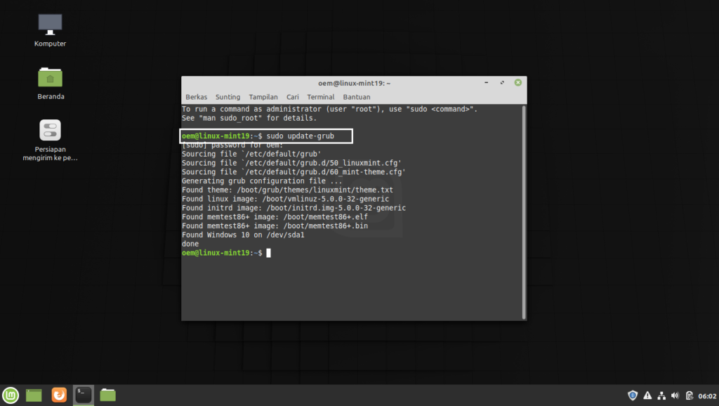The image size is (719, 406).
Task: Open the volume speaker tray icon
Action: 675,395
